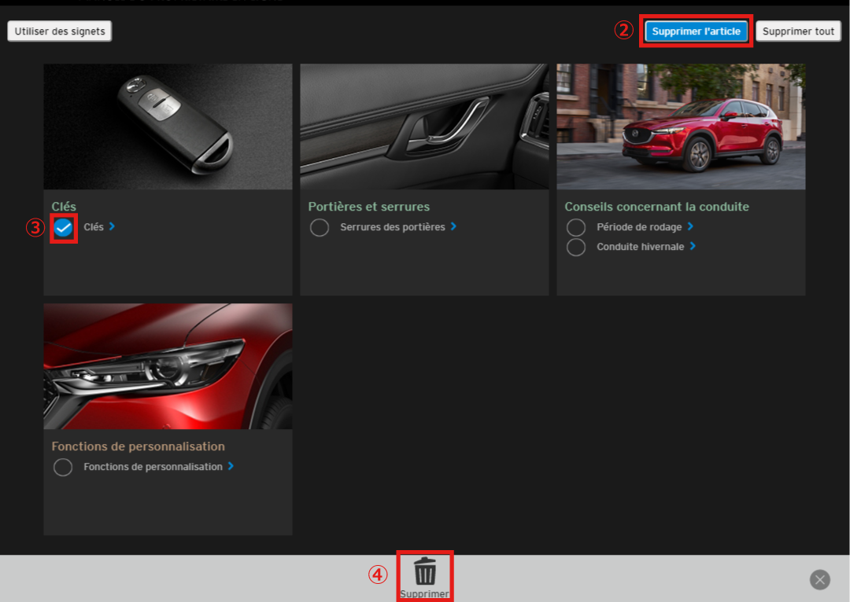Click the door handle thumbnail image

[x=424, y=127]
